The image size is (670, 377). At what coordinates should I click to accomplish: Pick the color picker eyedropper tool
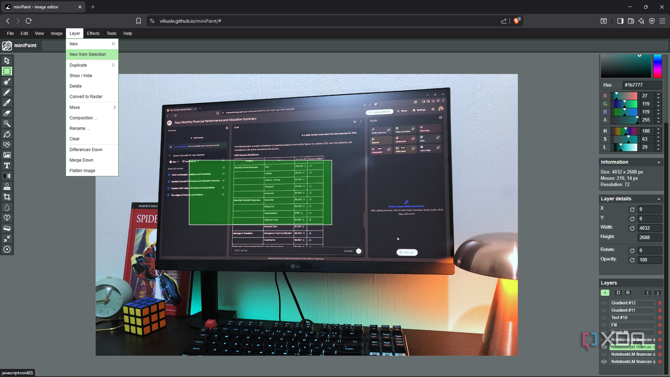coord(7,103)
